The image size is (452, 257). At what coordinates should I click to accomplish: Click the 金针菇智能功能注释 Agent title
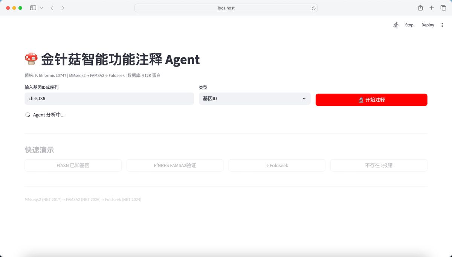112,59
